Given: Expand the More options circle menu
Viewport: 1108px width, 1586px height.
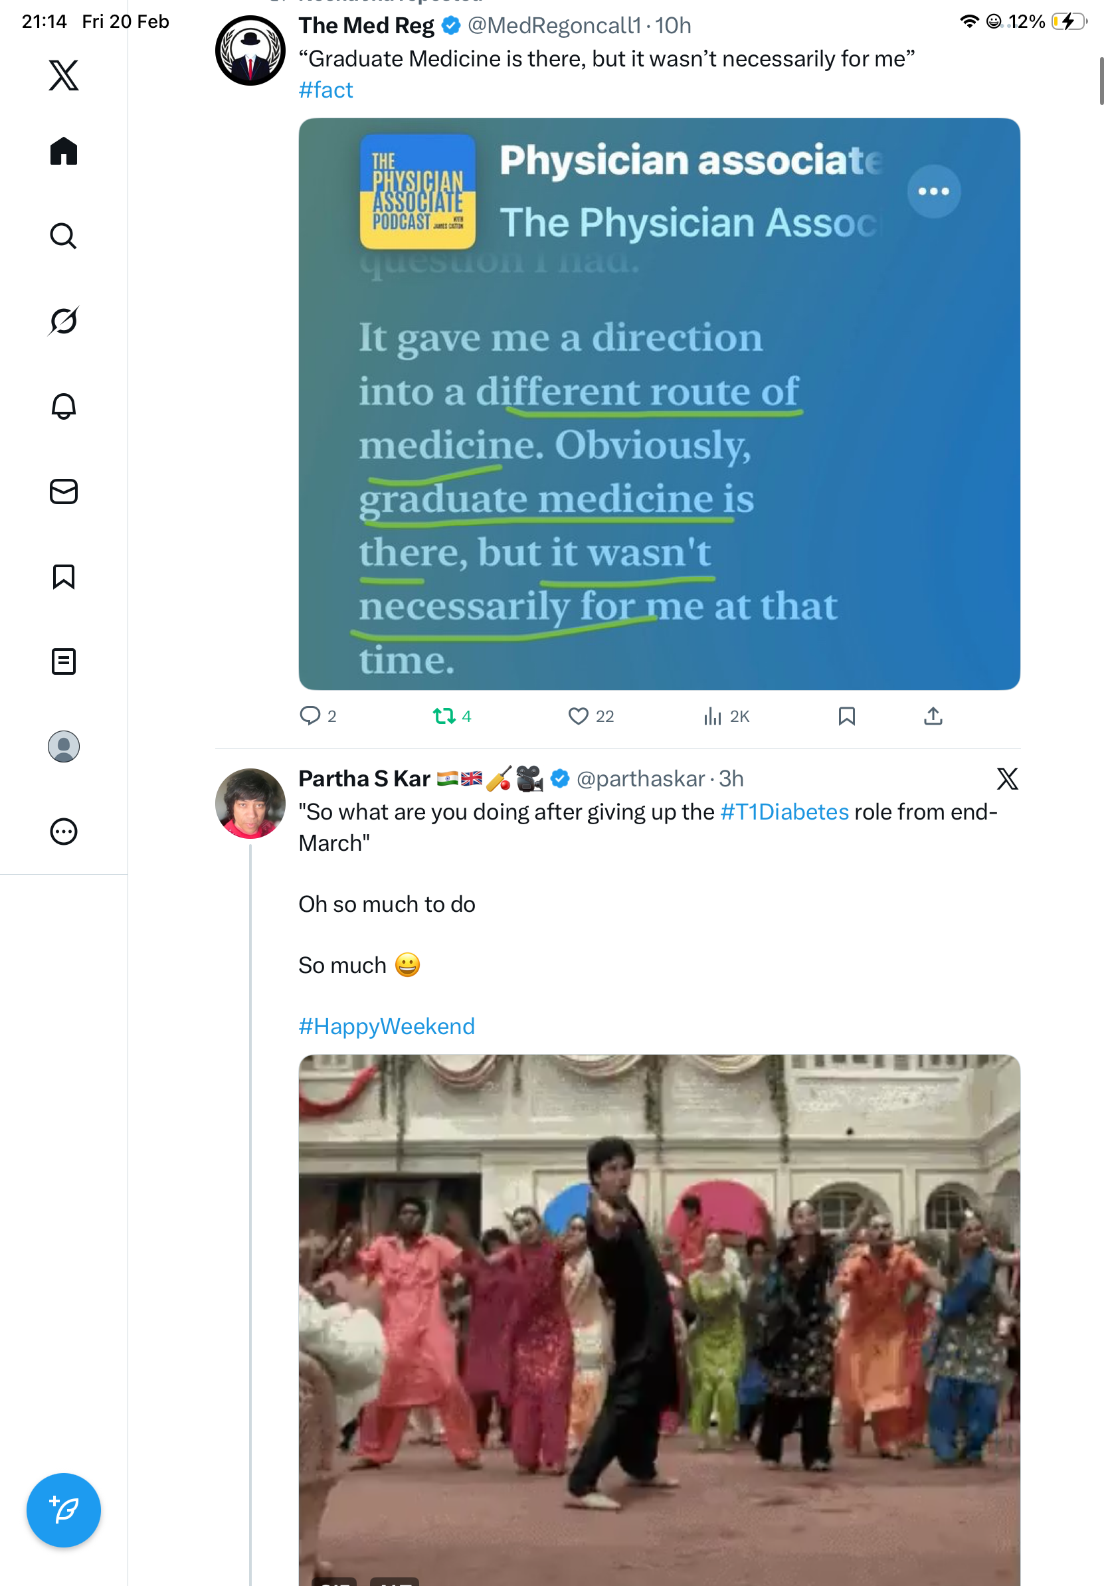Looking at the screenshot, I should coord(64,831).
